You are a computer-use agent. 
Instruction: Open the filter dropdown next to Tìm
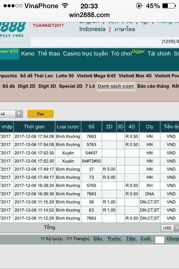[11, 114]
